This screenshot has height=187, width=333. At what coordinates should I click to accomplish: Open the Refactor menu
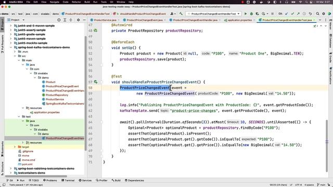(76, 2)
